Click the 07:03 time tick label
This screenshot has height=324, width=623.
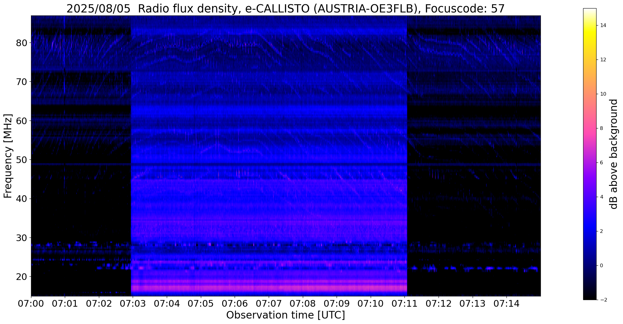[133, 304]
